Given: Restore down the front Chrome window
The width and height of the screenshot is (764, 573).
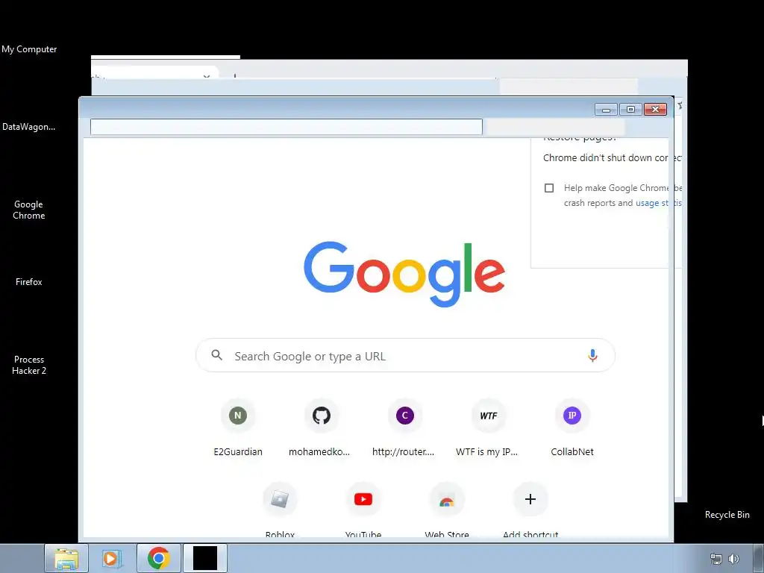Looking at the screenshot, I should click(630, 110).
